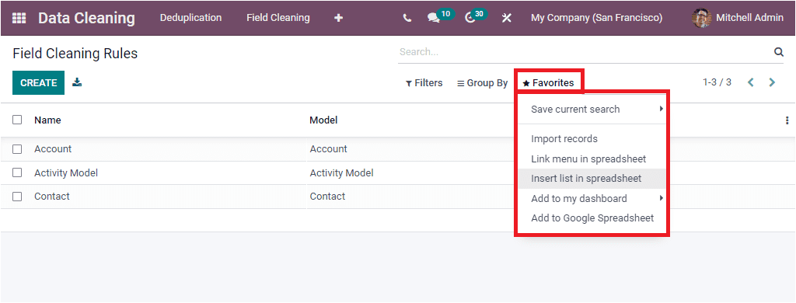Viewport: 796px width, 303px height.
Task: Click Field Cleaning Rules breadcrumb title
Action: (x=75, y=54)
